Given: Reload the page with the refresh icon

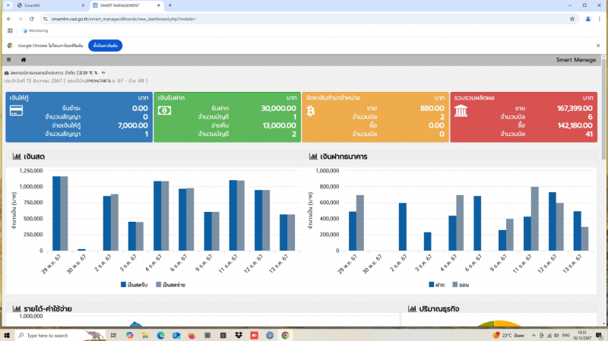Looking at the screenshot, I should (31, 18).
